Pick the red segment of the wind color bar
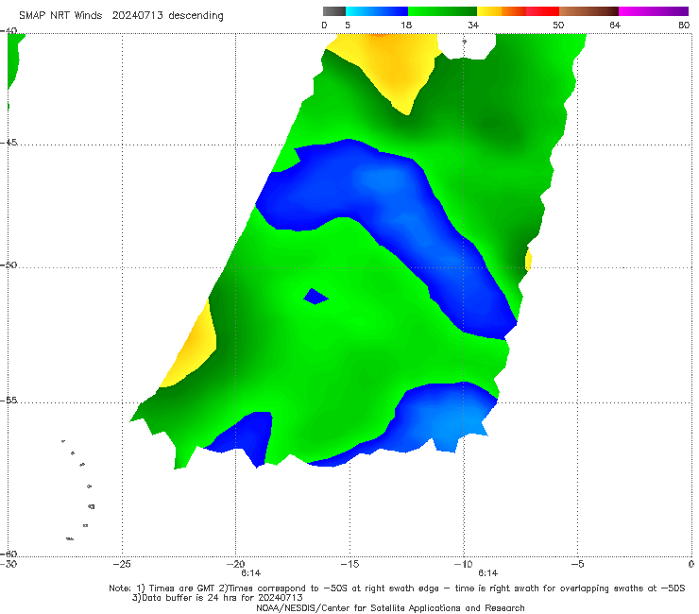The width and height of the screenshot is (699, 614). click(x=542, y=11)
